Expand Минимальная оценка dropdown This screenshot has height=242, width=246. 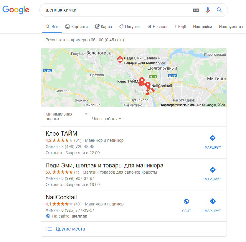[67, 116]
